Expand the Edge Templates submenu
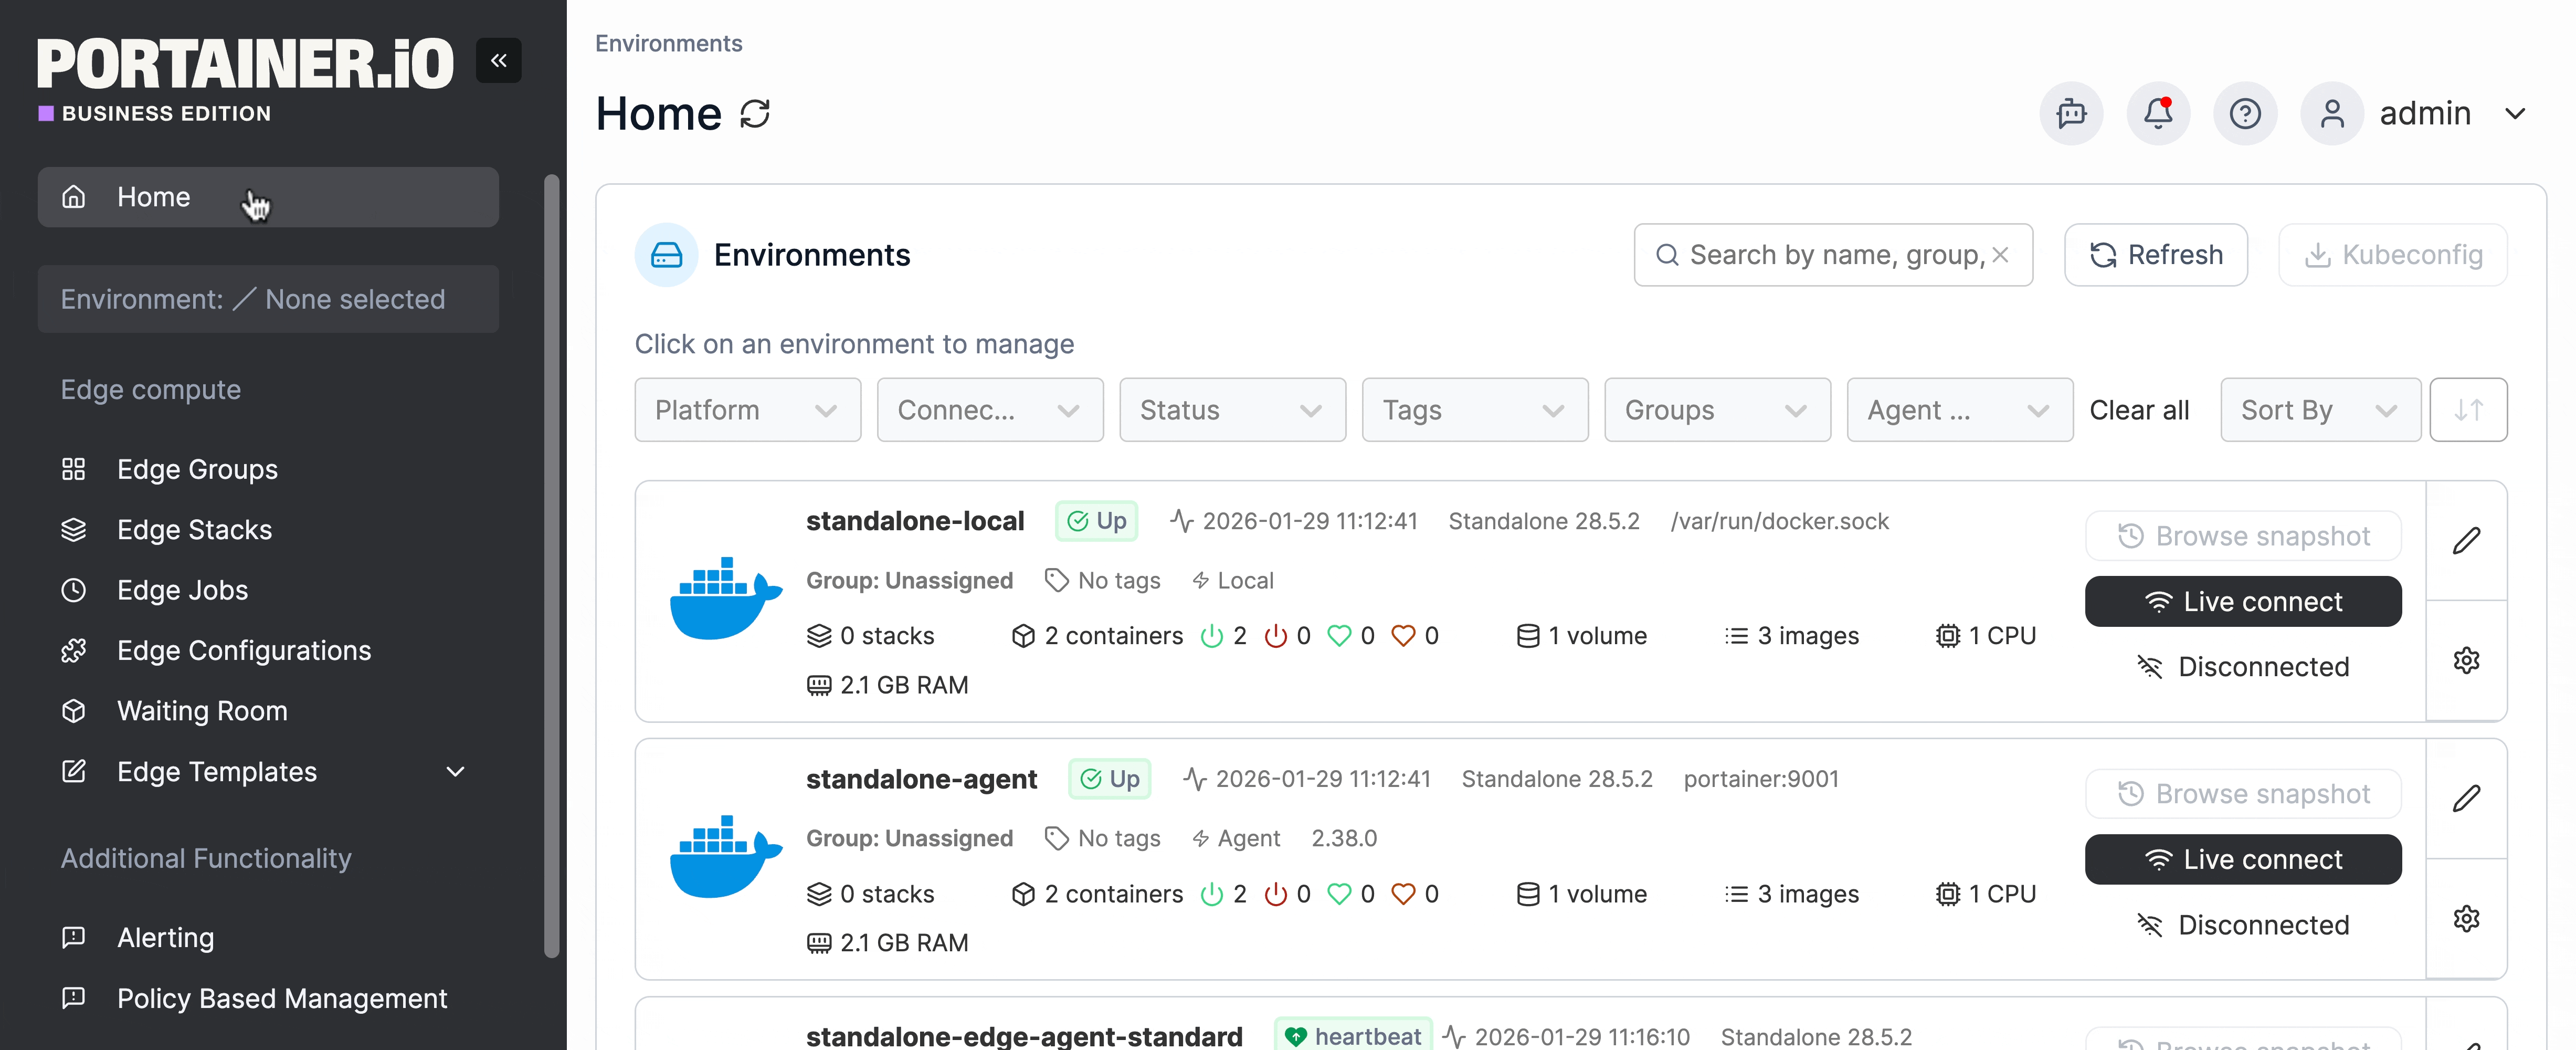The image size is (2576, 1050). tap(455, 772)
